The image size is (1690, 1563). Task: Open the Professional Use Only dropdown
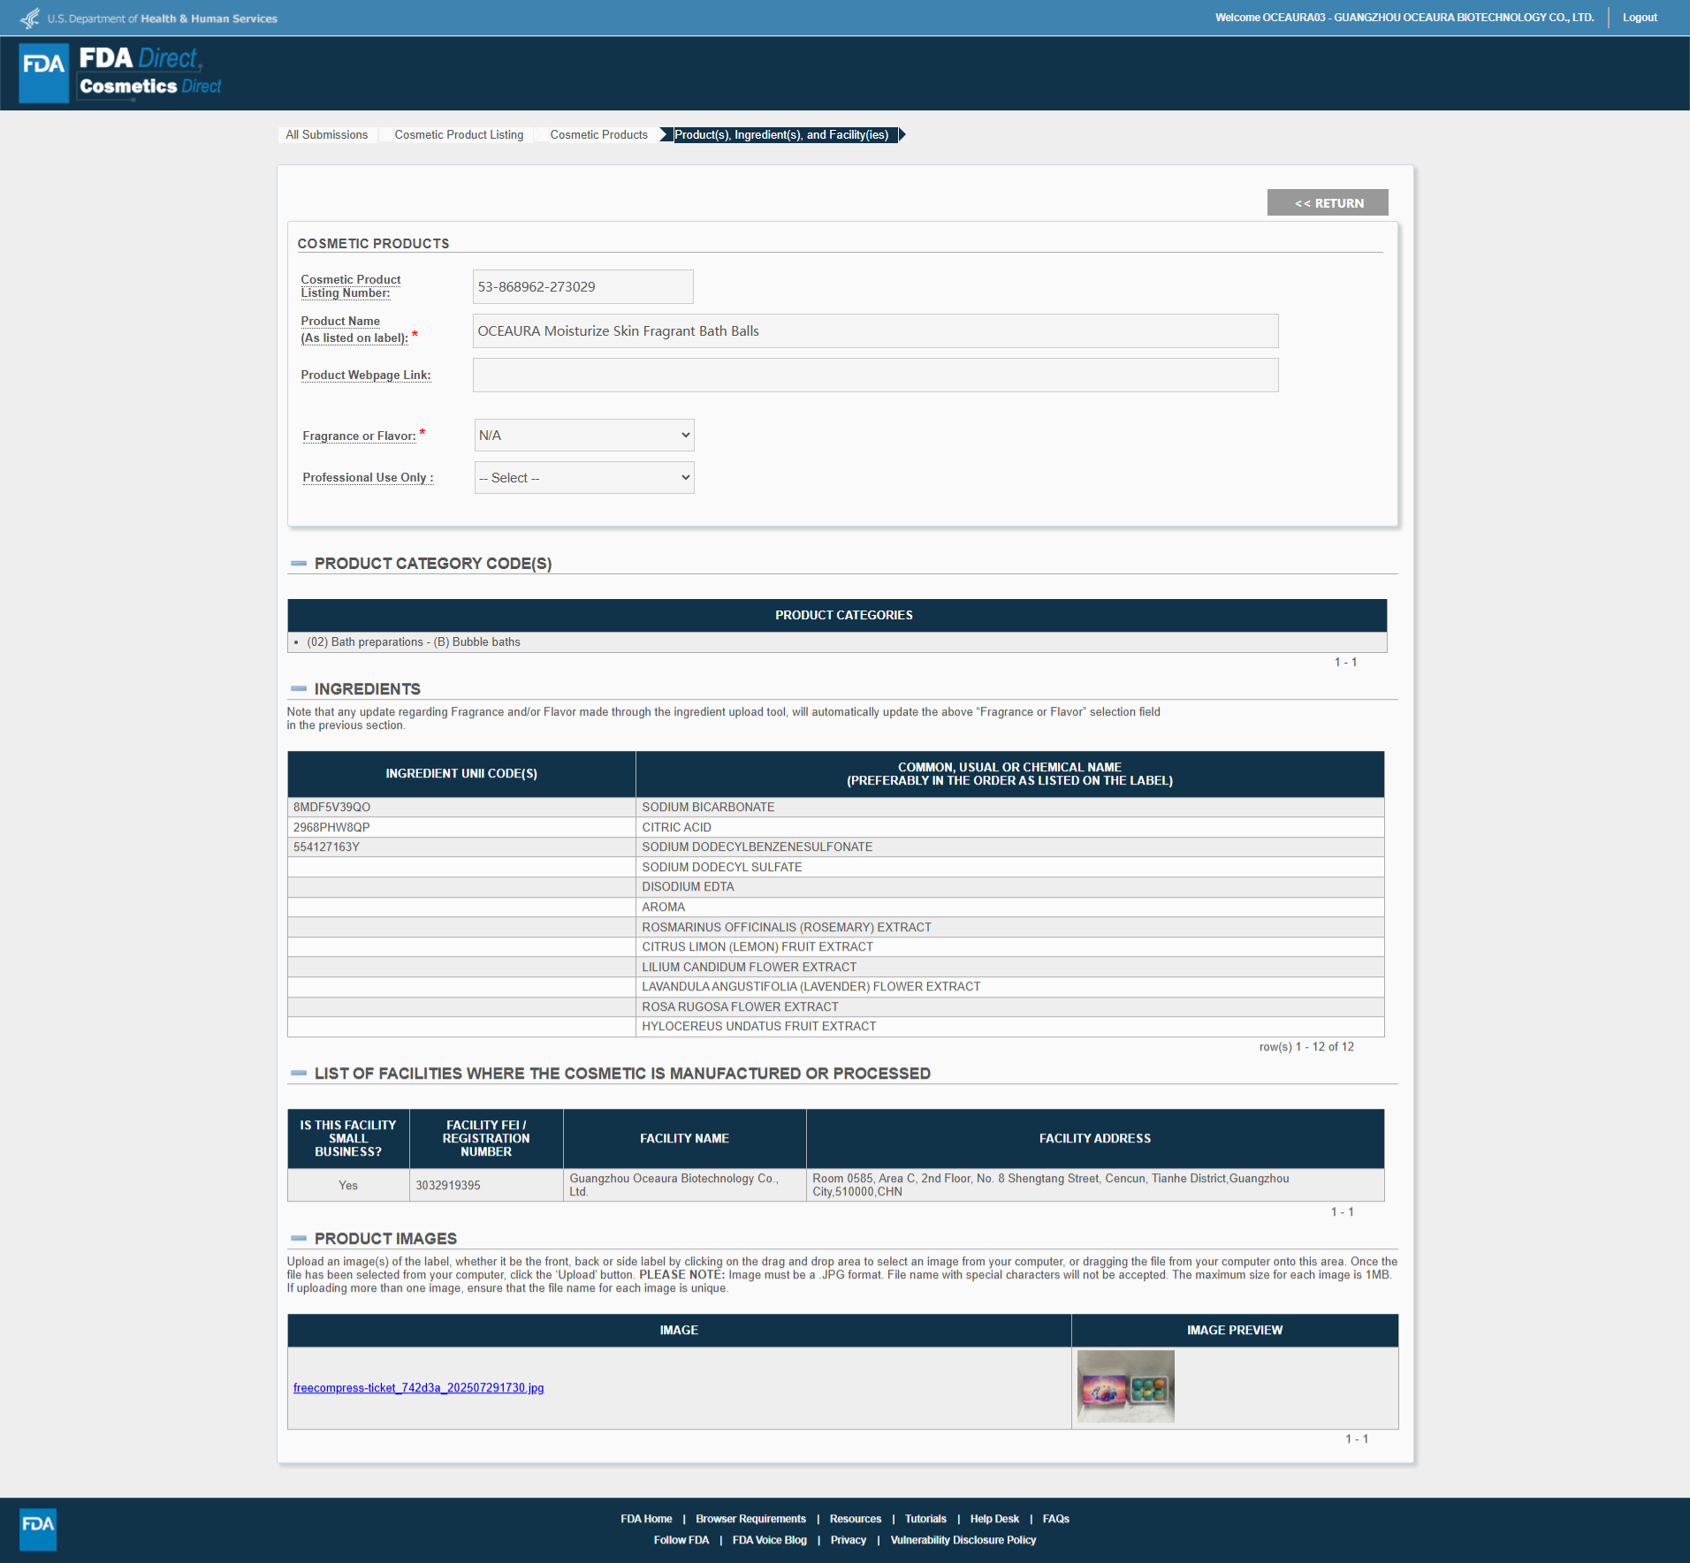click(584, 478)
